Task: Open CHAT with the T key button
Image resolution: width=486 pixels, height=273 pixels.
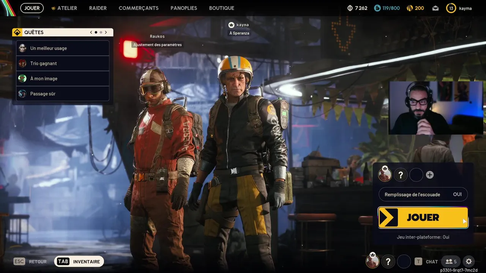Action: click(426, 262)
